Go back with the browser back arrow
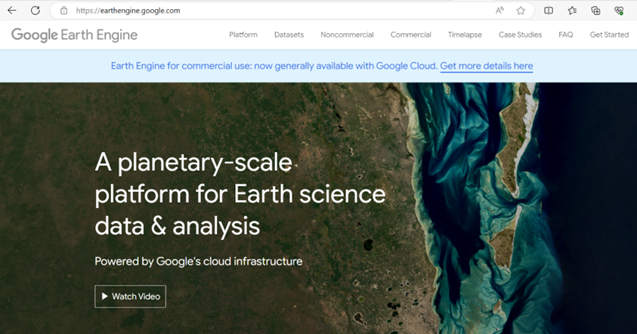 (12, 11)
